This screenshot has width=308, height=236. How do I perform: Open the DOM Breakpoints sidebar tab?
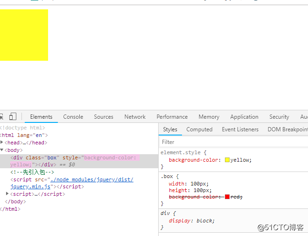(288, 129)
